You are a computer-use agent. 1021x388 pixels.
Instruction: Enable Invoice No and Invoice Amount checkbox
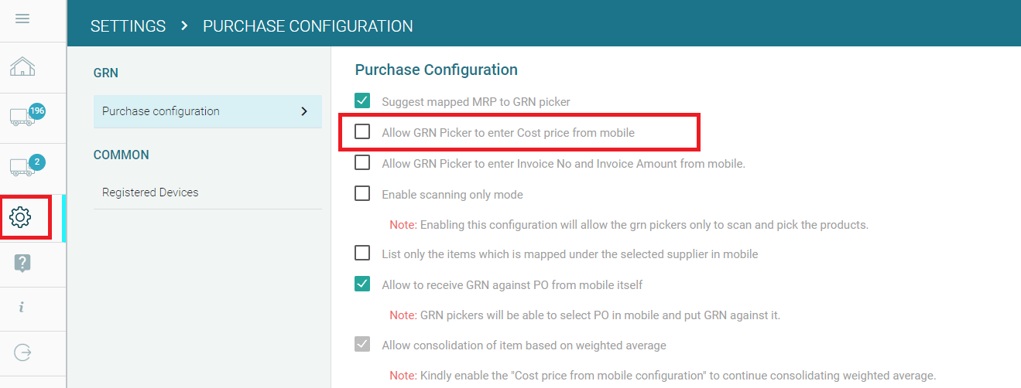(x=362, y=163)
